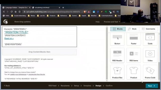Click the Back button
The width and height of the screenshot is (161, 90).
(7, 85)
